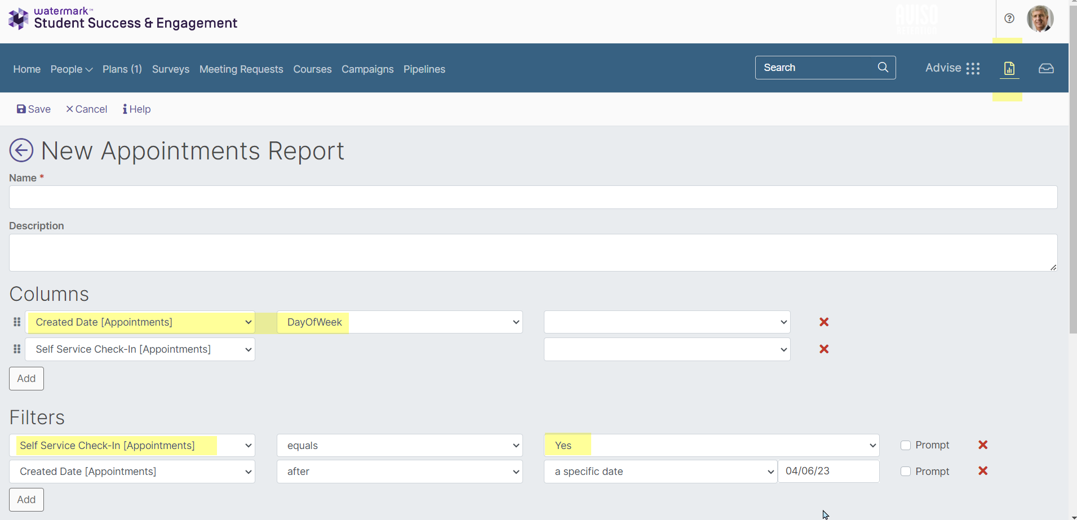
Task: Click the Advise label
Action: point(943,68)
